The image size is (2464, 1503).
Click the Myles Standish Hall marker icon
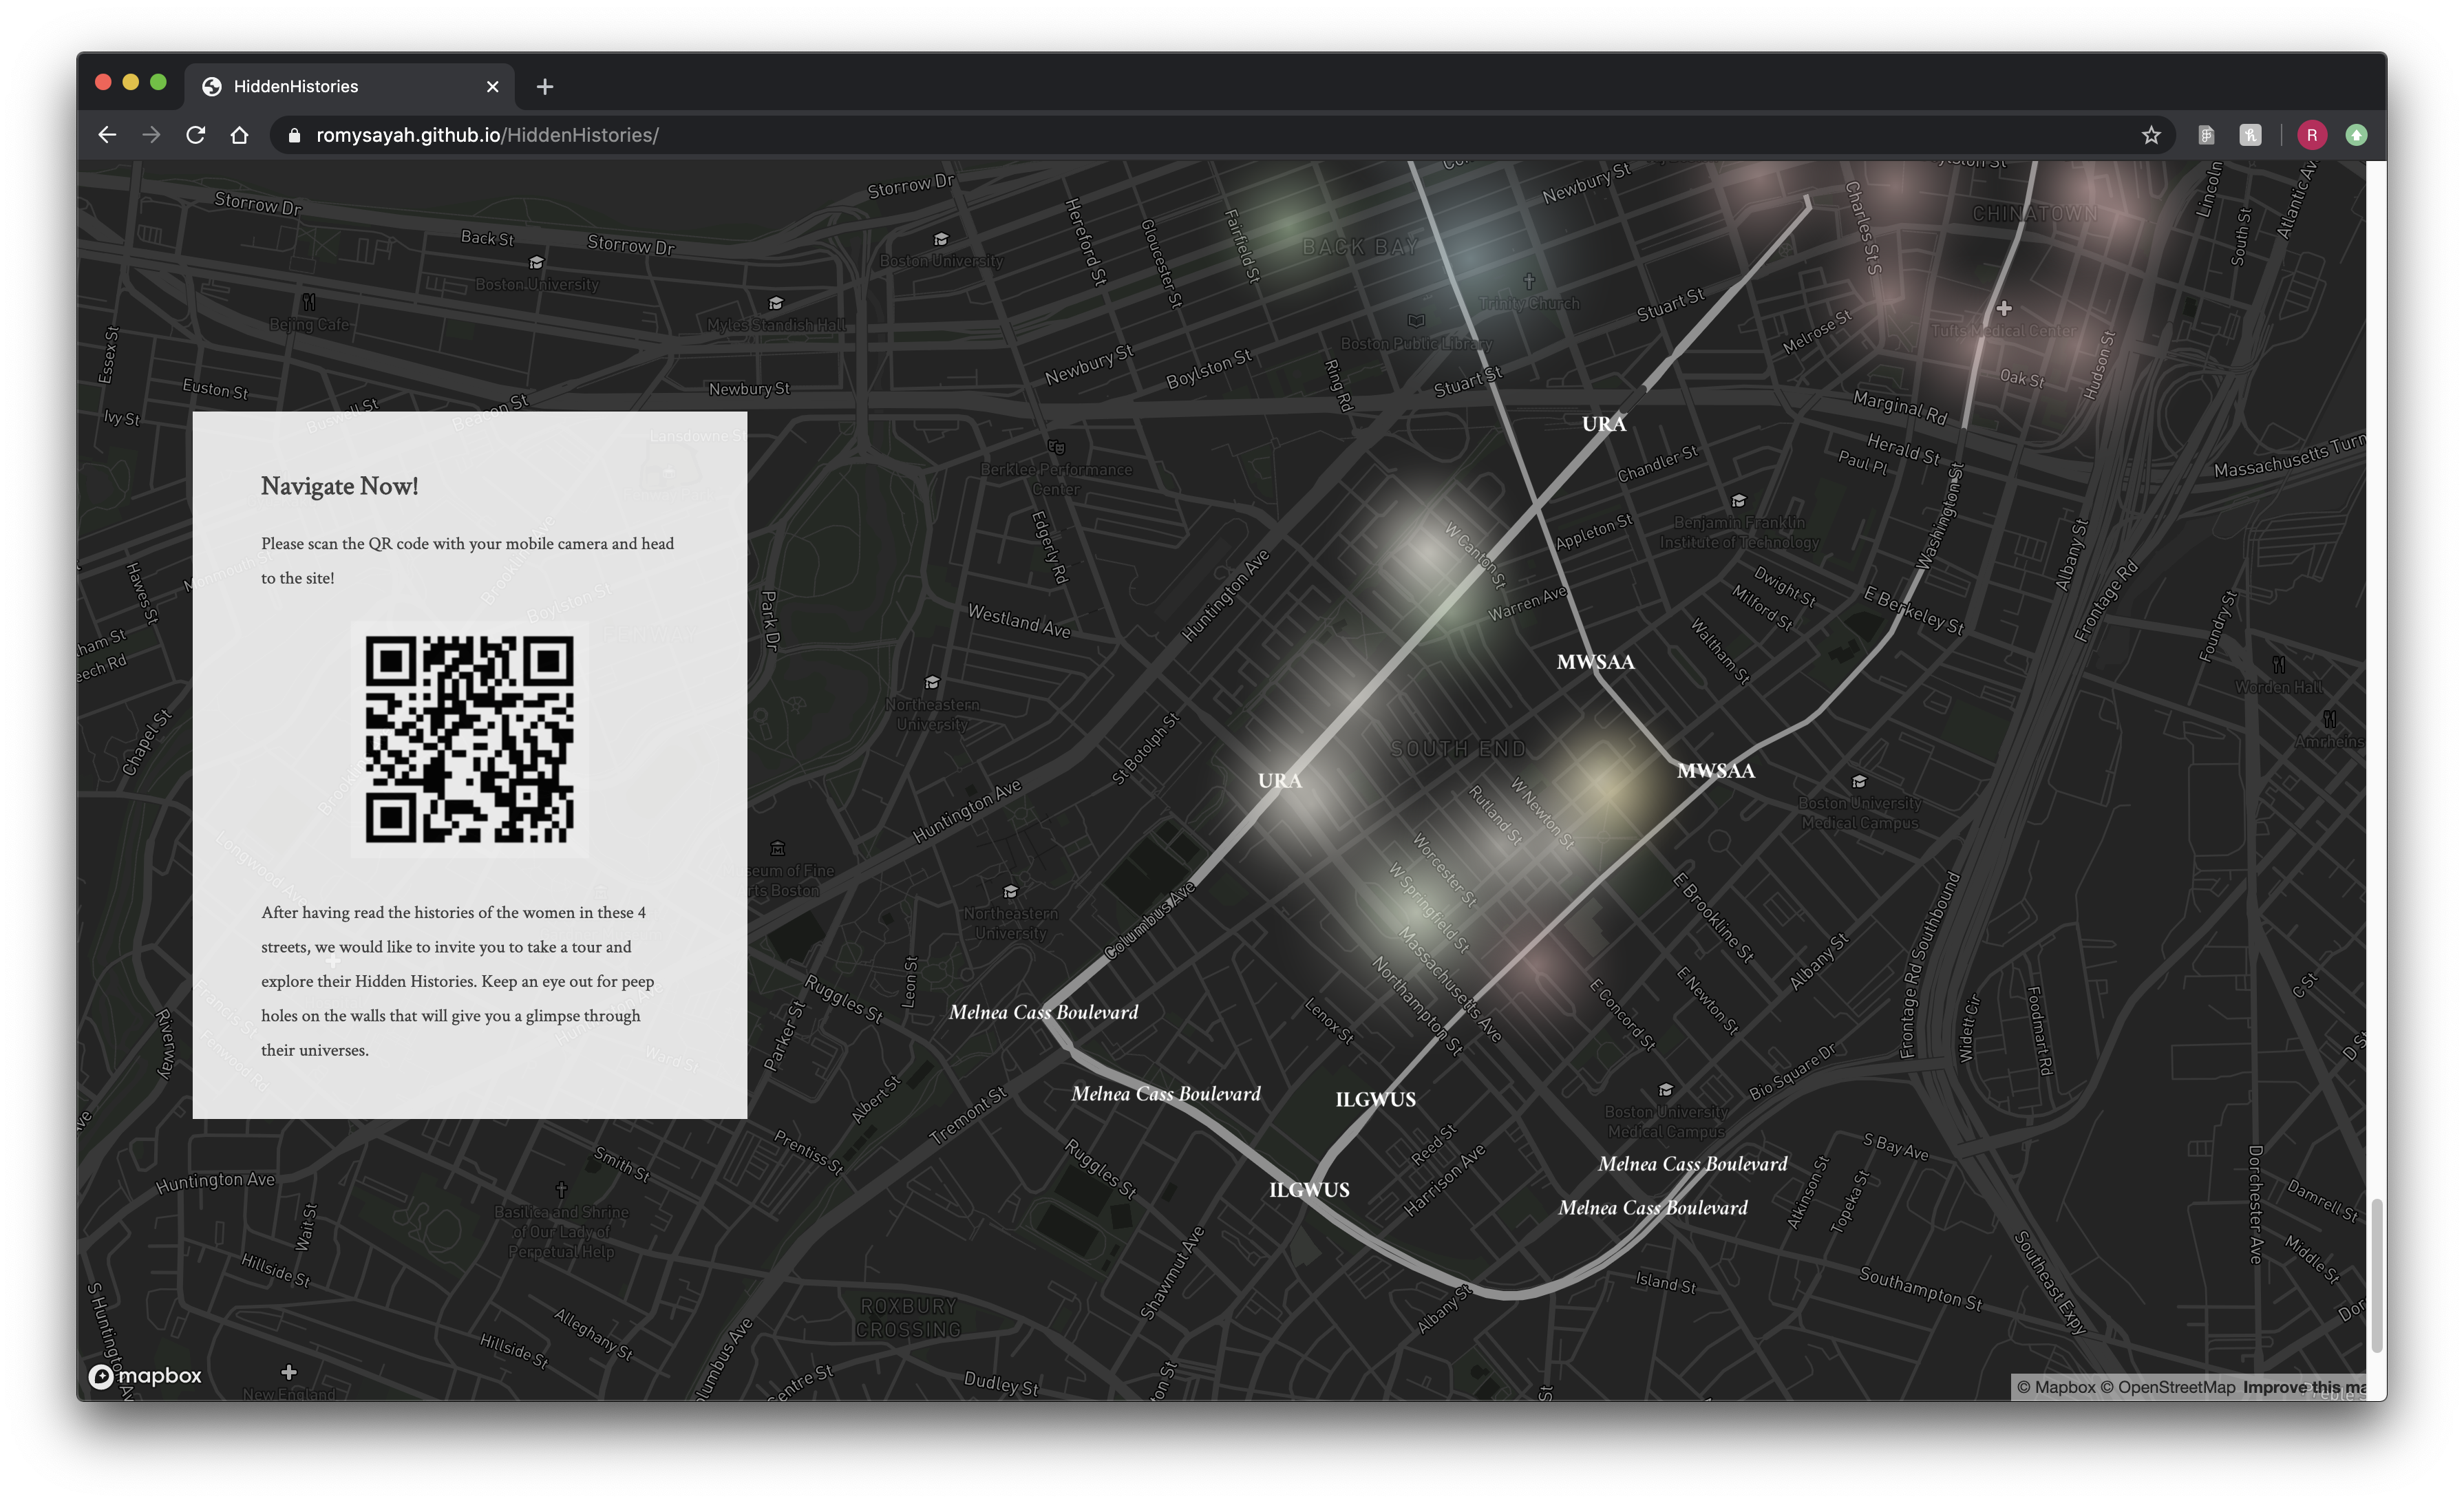[775, 303]
